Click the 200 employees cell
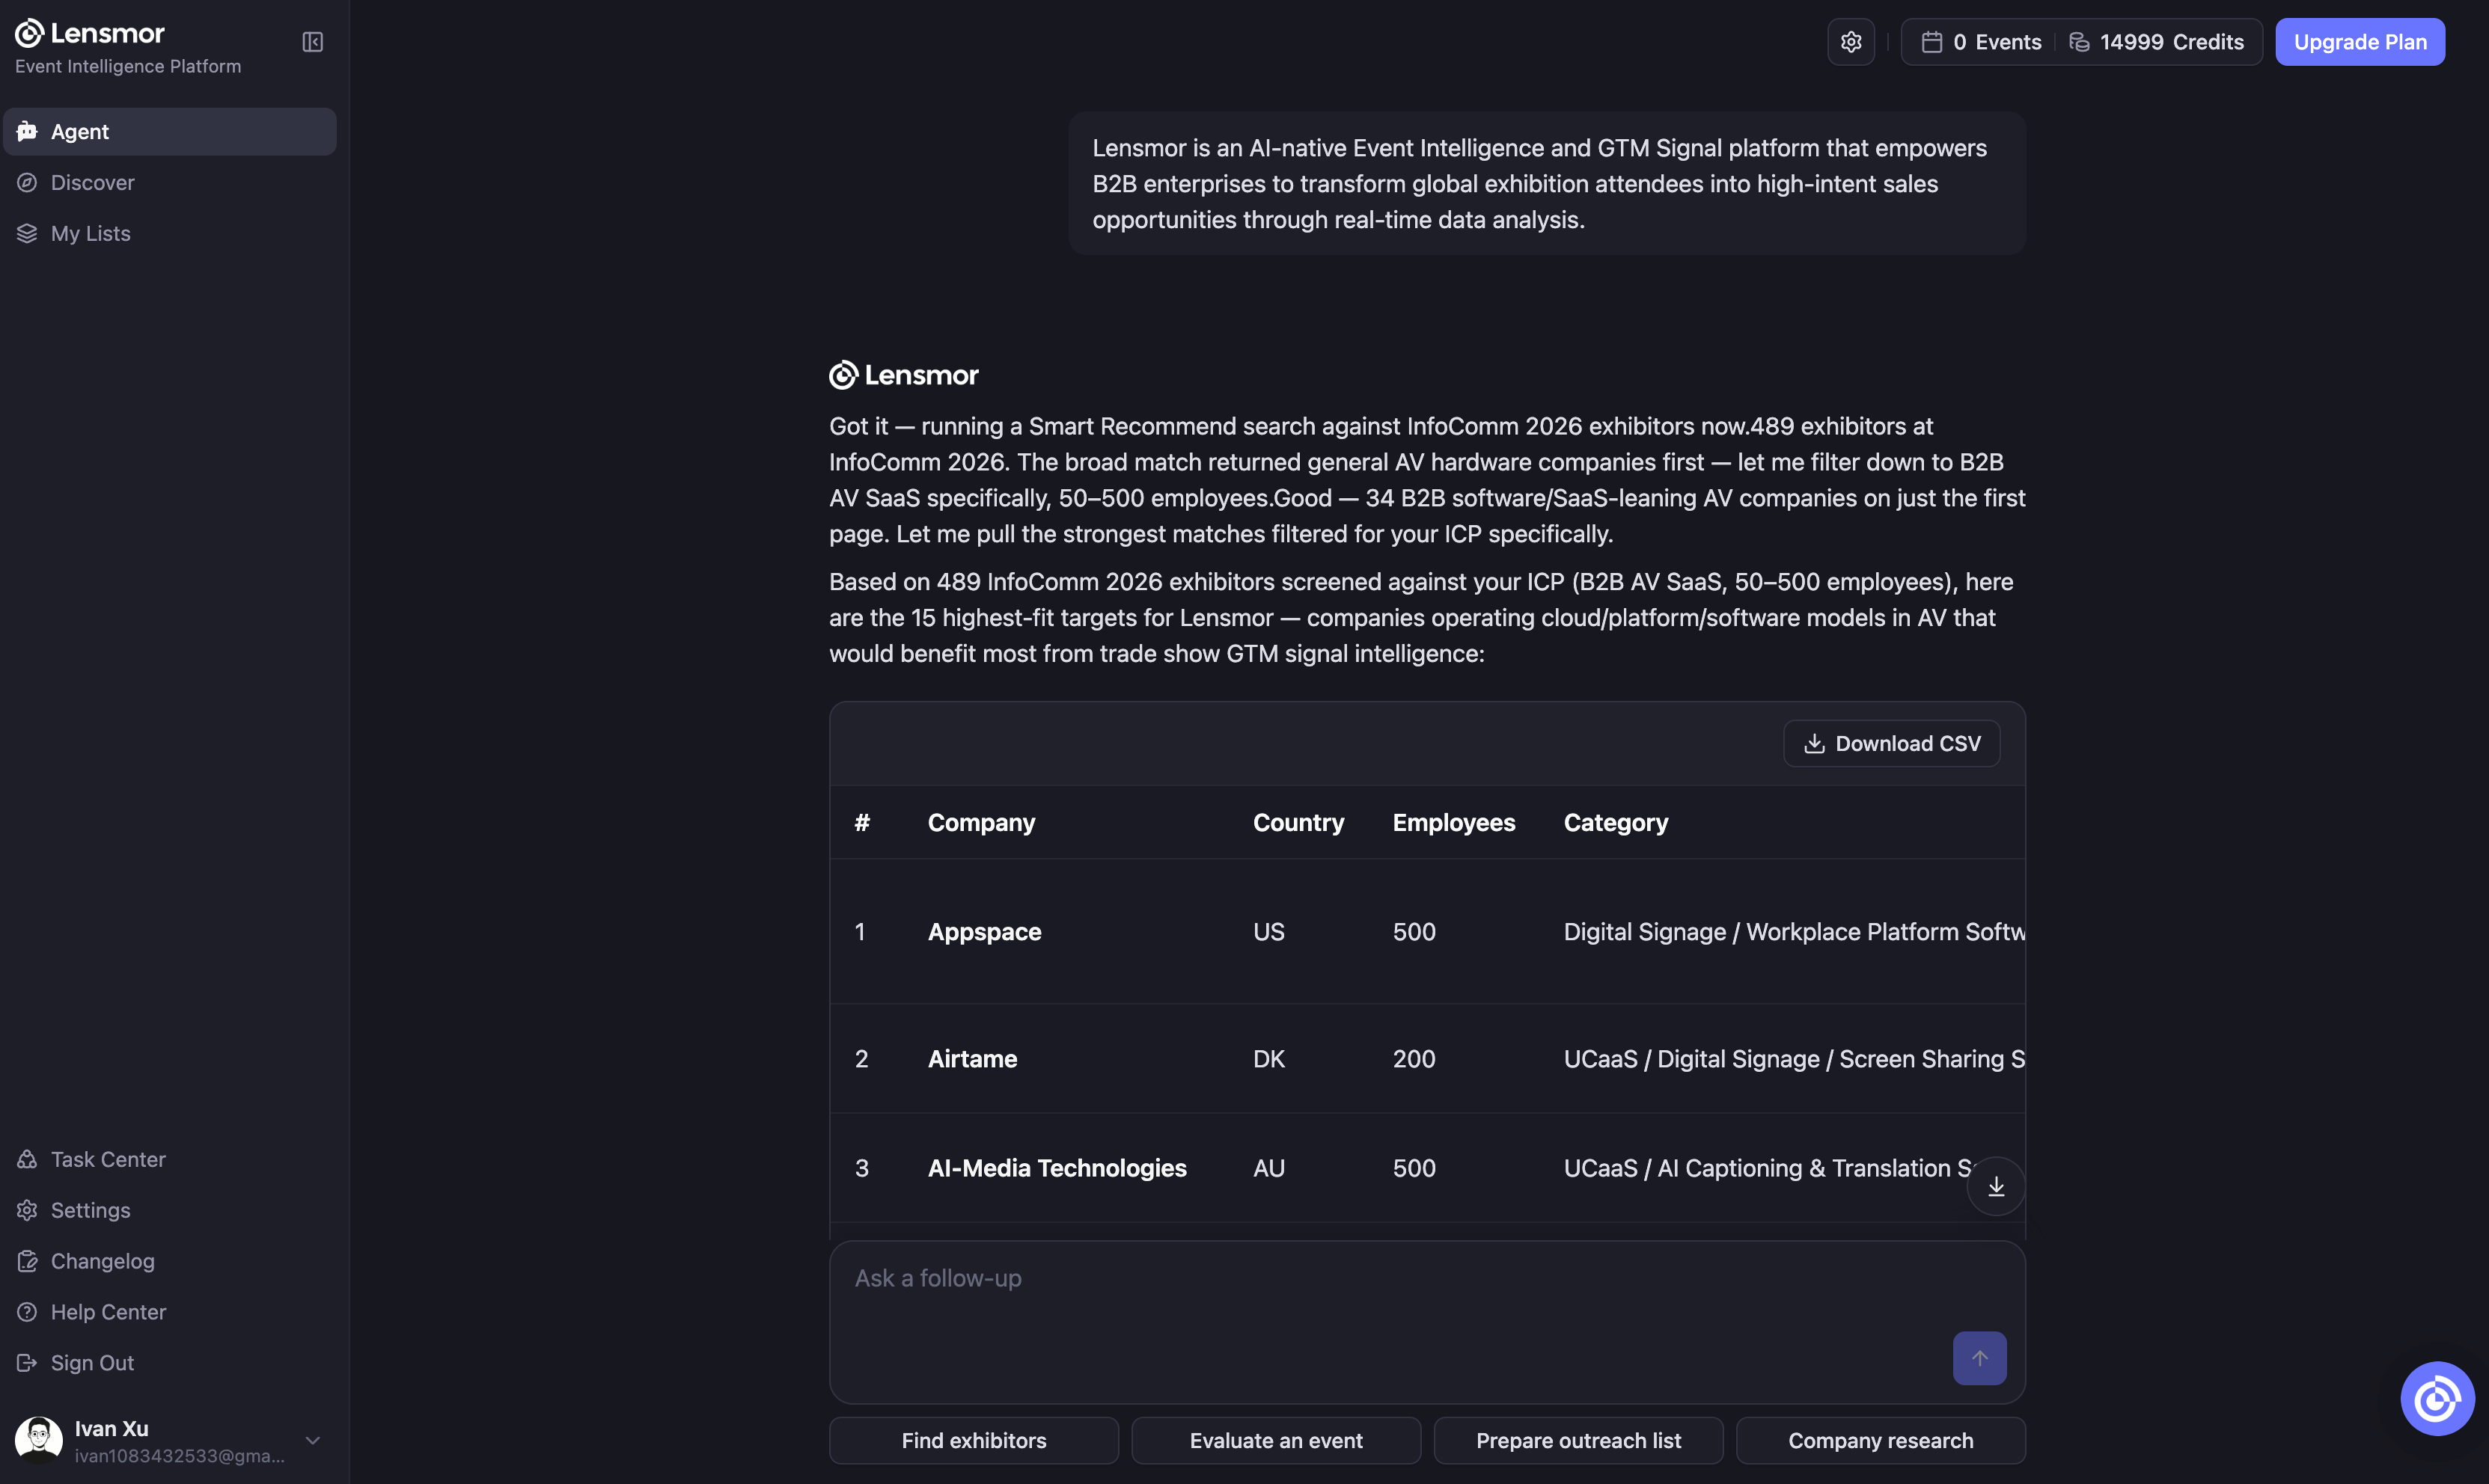Image resolution: width=2489 pixels, height=1484 pixels. click(x=1414, y=1058)
